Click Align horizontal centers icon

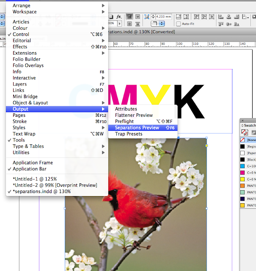(228, 17)
